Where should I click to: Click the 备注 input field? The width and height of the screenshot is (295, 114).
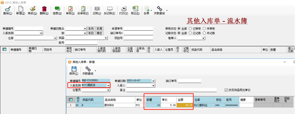172,90
